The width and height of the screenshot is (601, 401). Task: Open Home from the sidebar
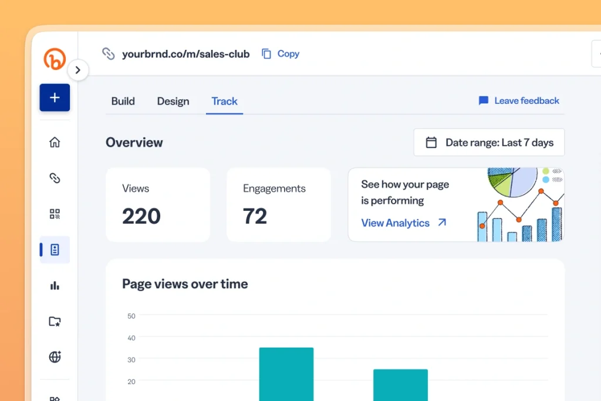(x=55, y=142)
